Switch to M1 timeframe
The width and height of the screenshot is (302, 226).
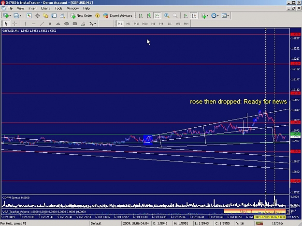click(120, 24)
